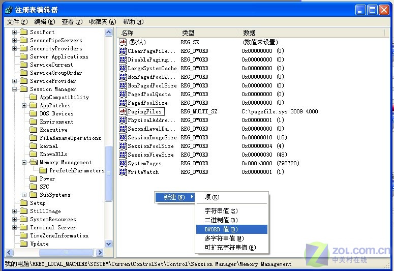
Task: Select the DOS Devices tree item
Action: 56,113
